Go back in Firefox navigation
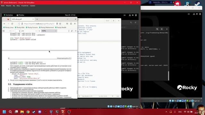This screenshot has width=205, height=115. (x=4, y=24)
